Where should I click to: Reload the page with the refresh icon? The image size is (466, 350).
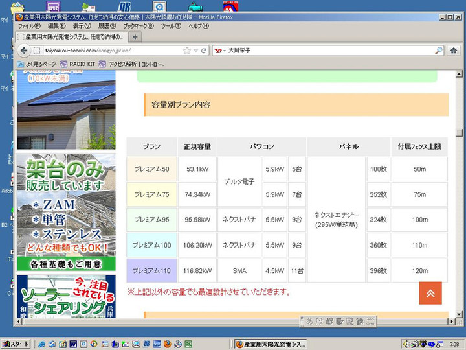[x=204, y=51]
